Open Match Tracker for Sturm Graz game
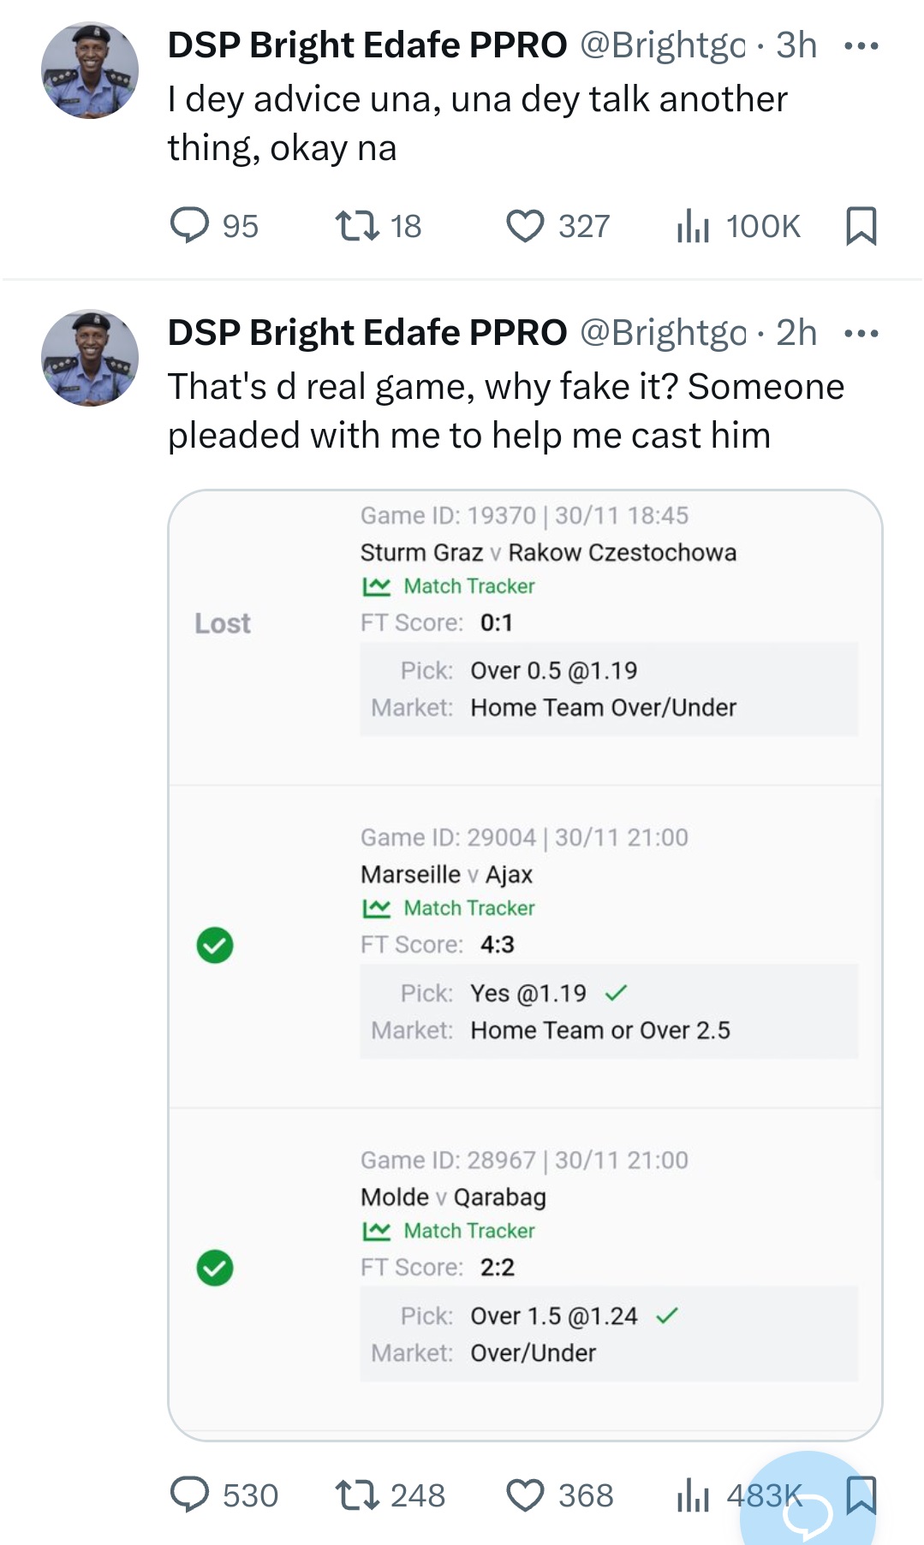This screenshot has width=924, height=1545. point(468,586)
